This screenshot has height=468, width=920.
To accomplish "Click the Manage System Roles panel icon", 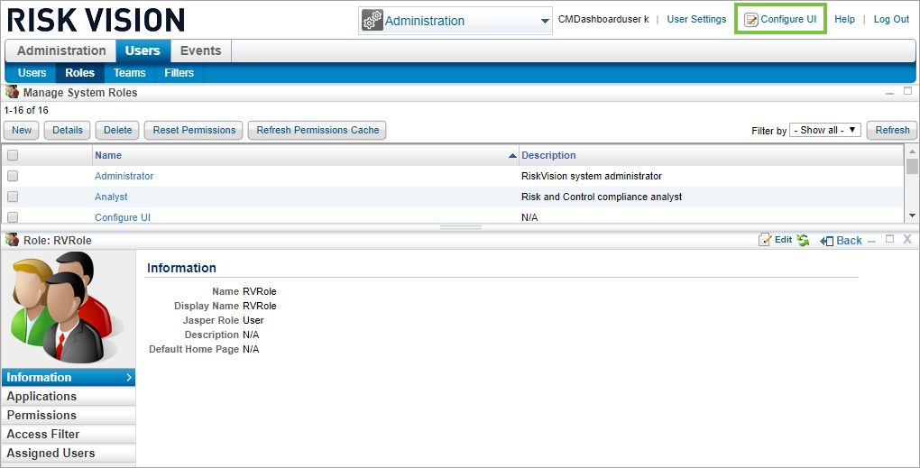I will click(x=13, y=92).
